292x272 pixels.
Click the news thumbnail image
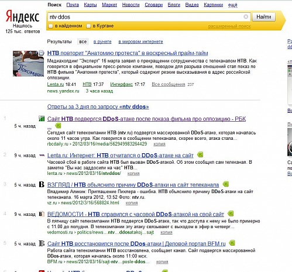(x=28, y=64)
